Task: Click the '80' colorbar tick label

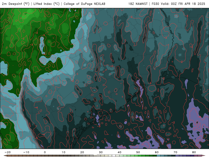Action: 194,152
